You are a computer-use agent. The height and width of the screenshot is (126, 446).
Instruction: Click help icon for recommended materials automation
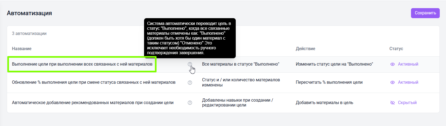coord(190,103)
